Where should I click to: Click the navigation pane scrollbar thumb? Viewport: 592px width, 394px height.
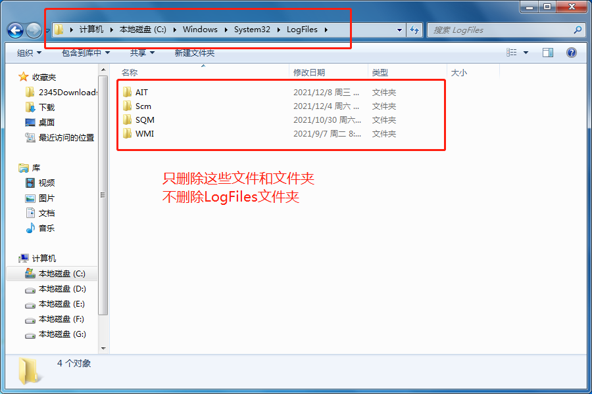(103, 195)
